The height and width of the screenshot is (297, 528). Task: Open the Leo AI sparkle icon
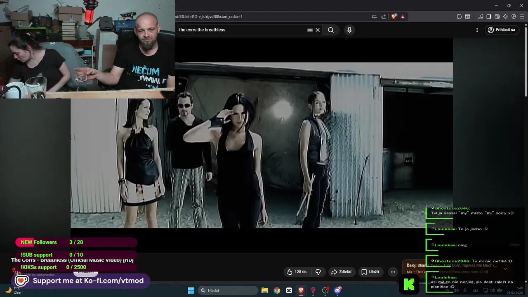505,16
